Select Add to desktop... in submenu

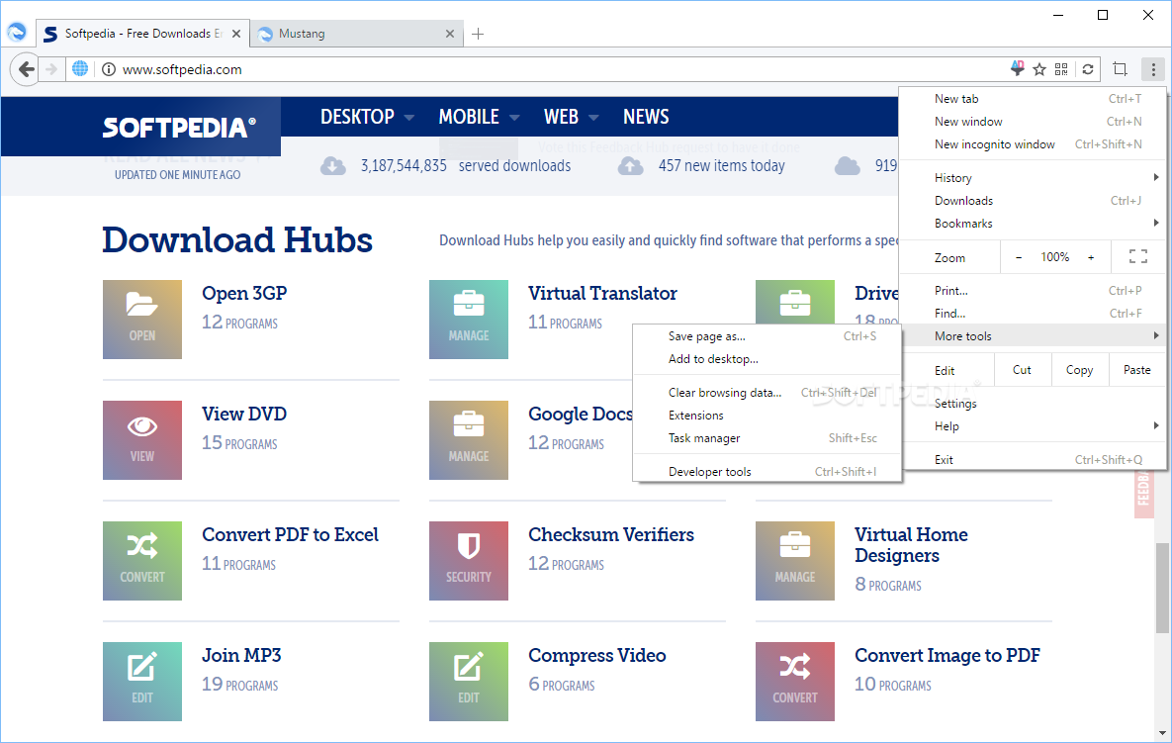pyautogui.click(x=766, y=359)
